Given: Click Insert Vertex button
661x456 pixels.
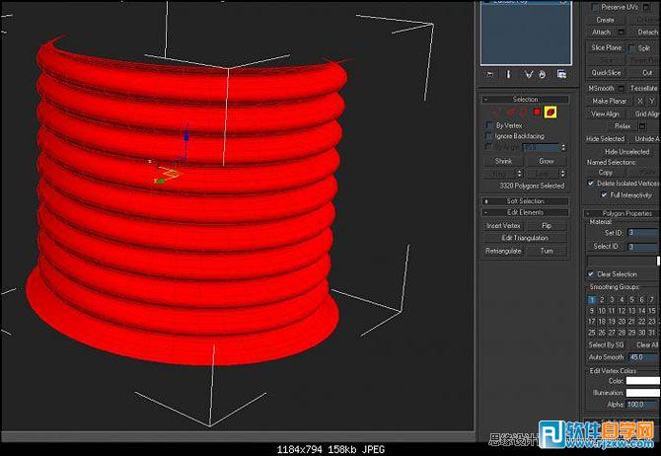Looking at the screenshot, I should [503, 226].
